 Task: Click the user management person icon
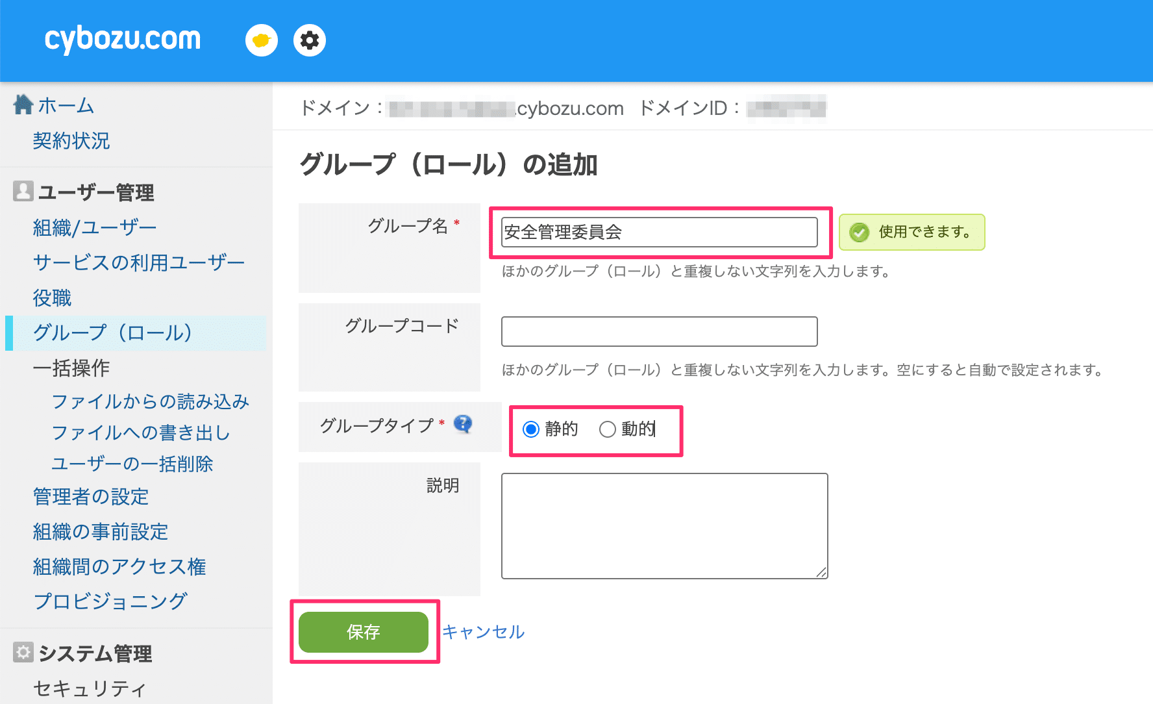23,191
